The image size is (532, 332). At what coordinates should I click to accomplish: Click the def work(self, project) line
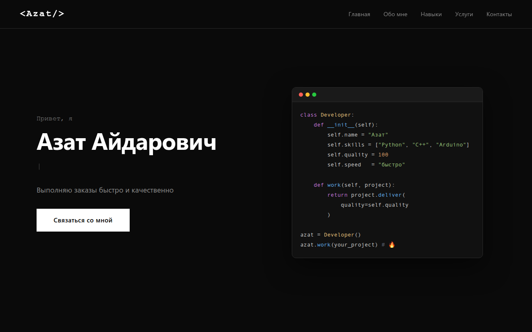coord(354,185)
